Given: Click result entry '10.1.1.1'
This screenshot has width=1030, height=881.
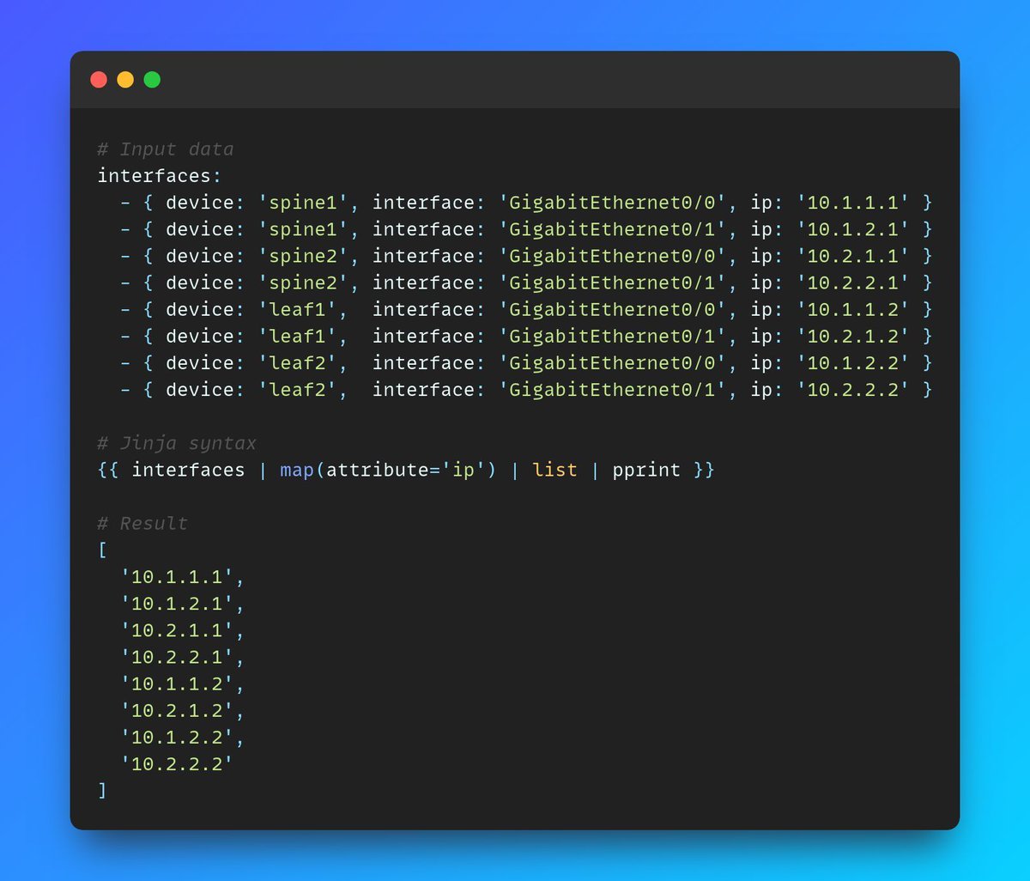Looking at the screenshot, I should pos(177,576).
